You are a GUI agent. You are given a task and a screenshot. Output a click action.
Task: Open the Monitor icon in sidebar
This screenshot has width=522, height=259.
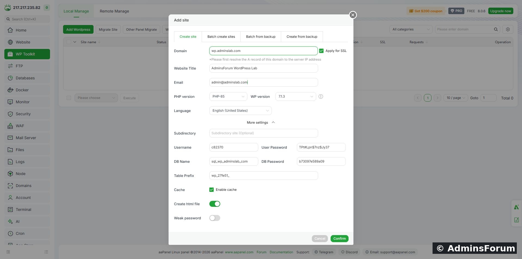tap(10, 102)
